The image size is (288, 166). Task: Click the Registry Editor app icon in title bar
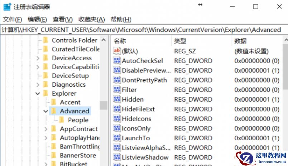coord(7,7)
